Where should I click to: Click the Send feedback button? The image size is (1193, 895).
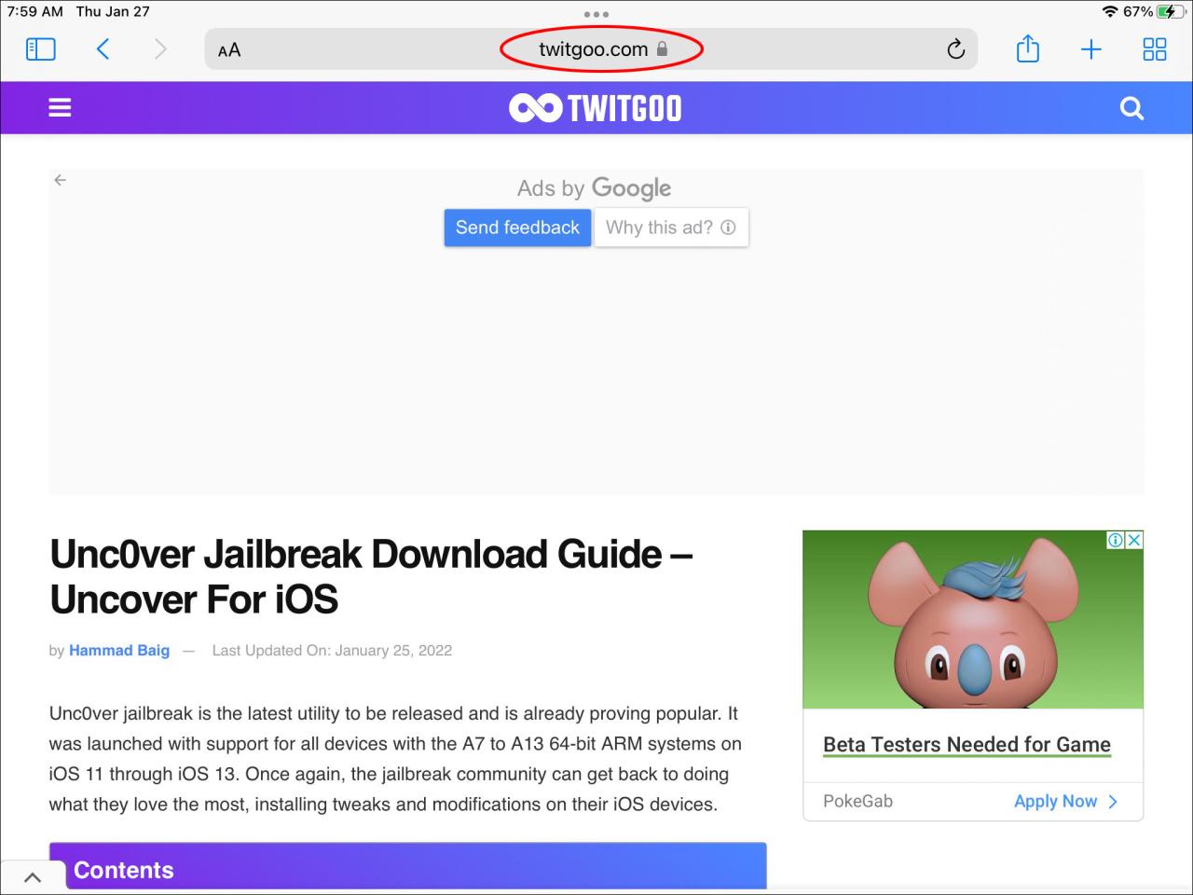click(517, 227)
